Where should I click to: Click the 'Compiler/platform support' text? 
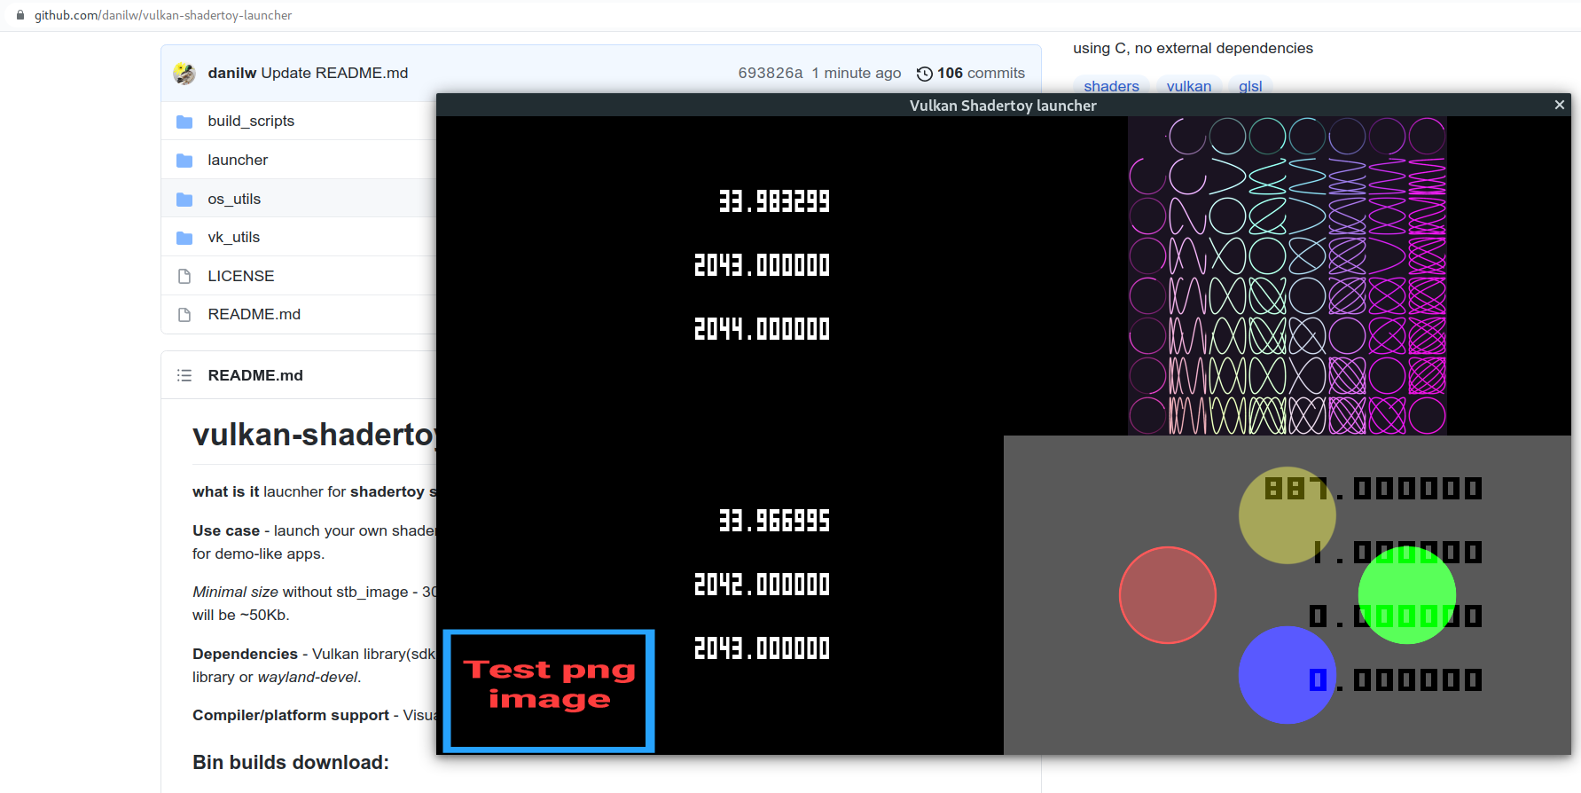(291, 715)
